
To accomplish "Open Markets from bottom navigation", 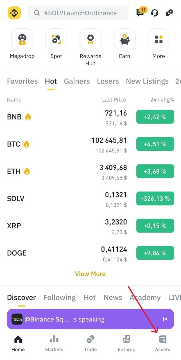I will (54, 343).
